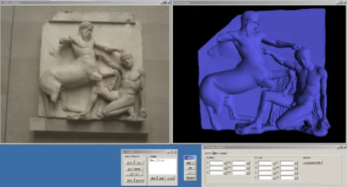Click the title bar icon of the settings window

coord(204,147)
